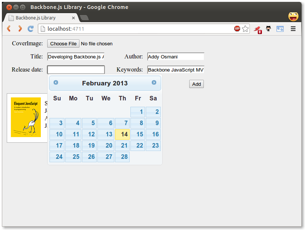Open the Adblock Plus extension icon
The height and width of the screenshot is (230, 305).
[237, 28]
